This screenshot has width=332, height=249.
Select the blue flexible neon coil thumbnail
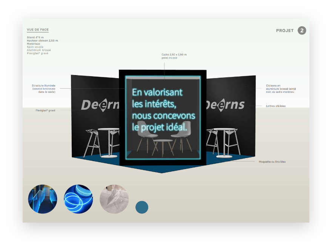(x=78, y=199)
